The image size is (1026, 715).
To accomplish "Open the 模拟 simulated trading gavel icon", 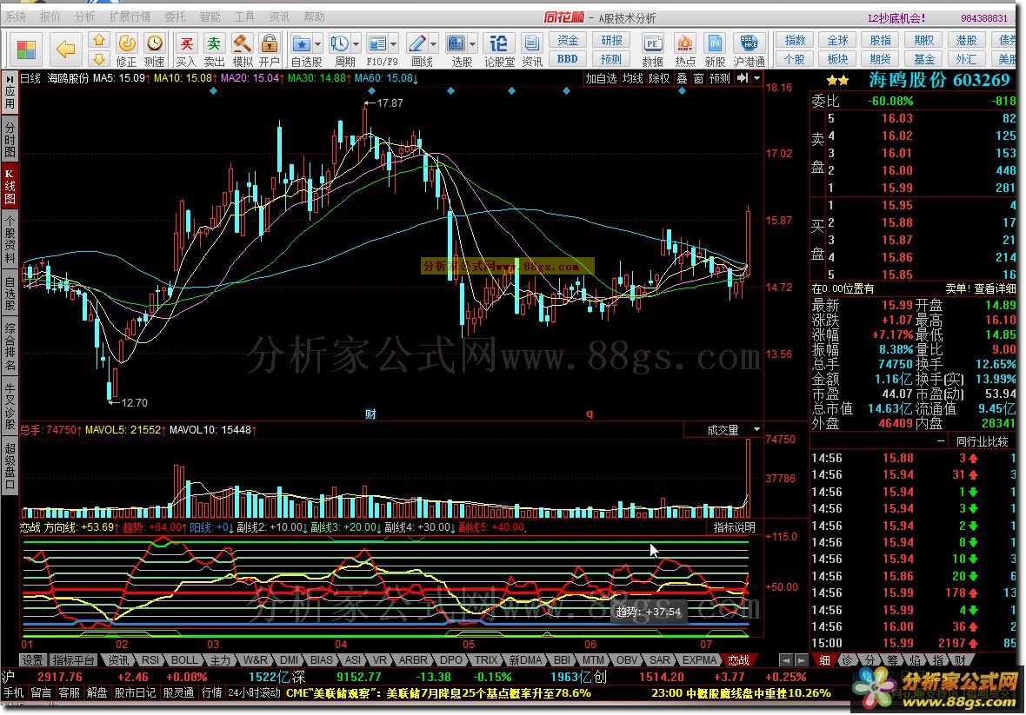I will [243, 50].
